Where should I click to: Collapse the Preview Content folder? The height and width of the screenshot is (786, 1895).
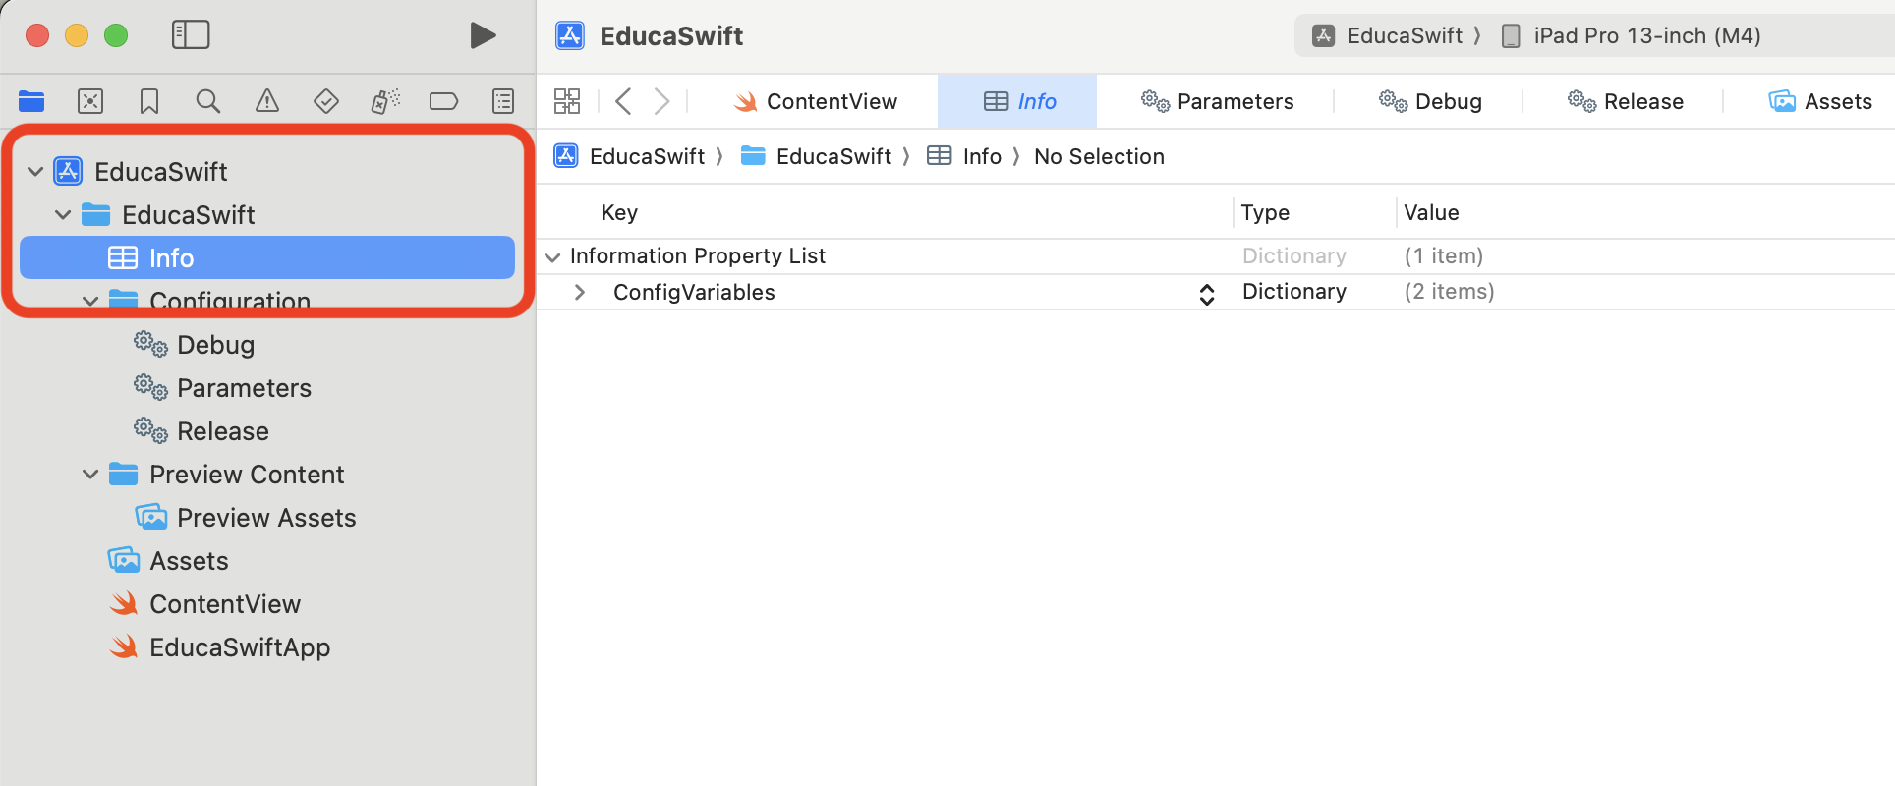click(90, 475)
